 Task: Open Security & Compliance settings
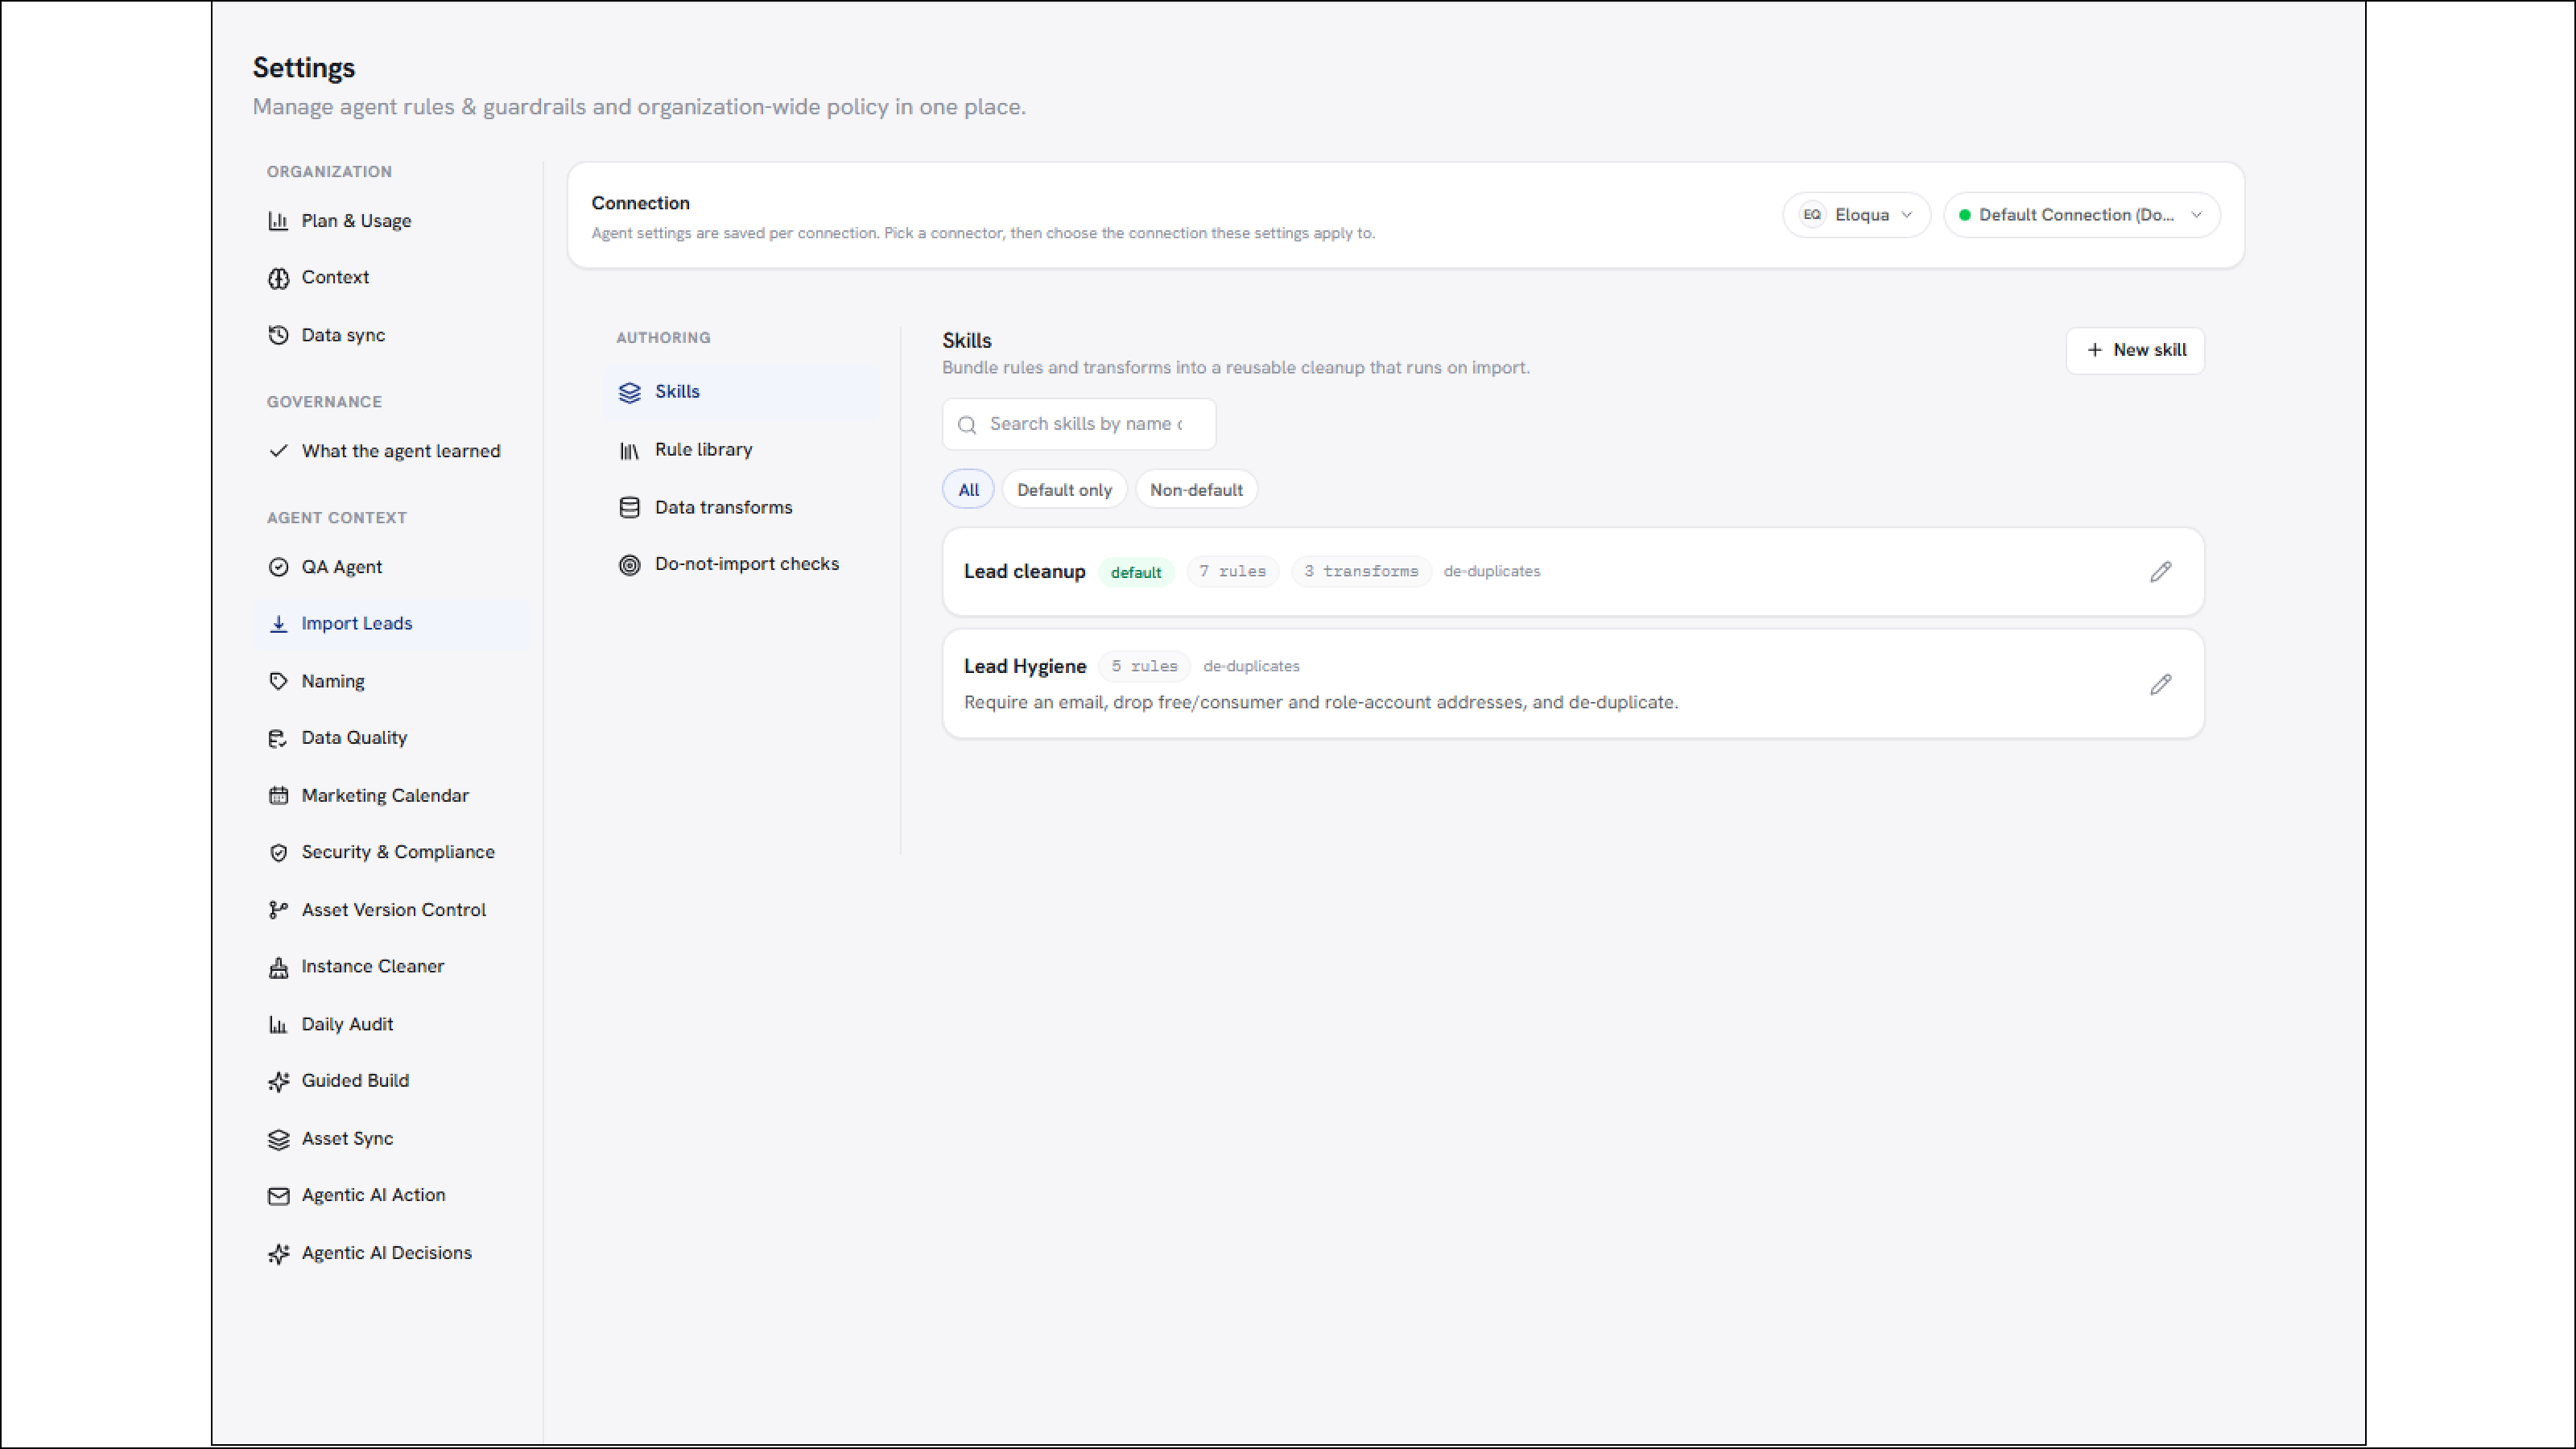pyautogui.click(x=391, y=852)
